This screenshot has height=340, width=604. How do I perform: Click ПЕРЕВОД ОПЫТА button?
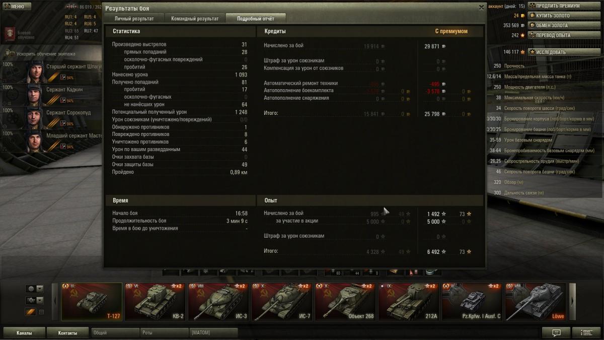coord(564,35)
